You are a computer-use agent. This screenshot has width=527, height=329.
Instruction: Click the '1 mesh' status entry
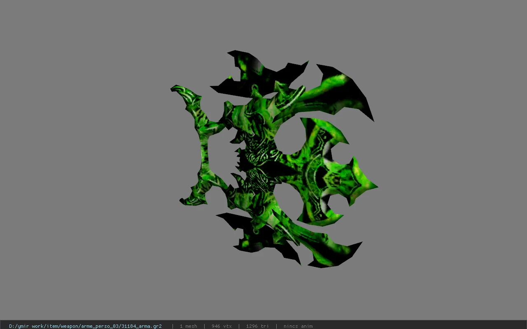click(x=188, y=326)
